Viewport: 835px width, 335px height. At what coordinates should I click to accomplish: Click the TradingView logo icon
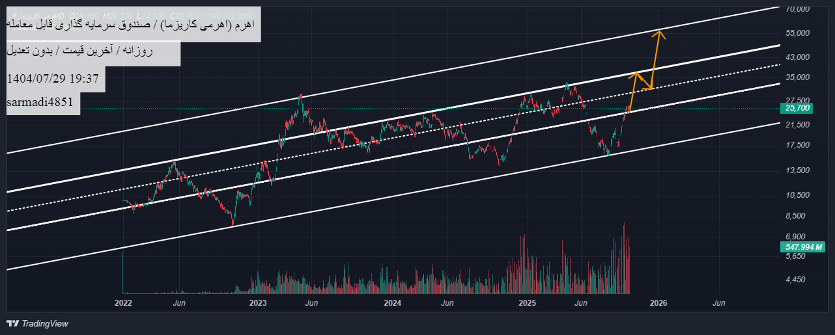pos(12,323)
